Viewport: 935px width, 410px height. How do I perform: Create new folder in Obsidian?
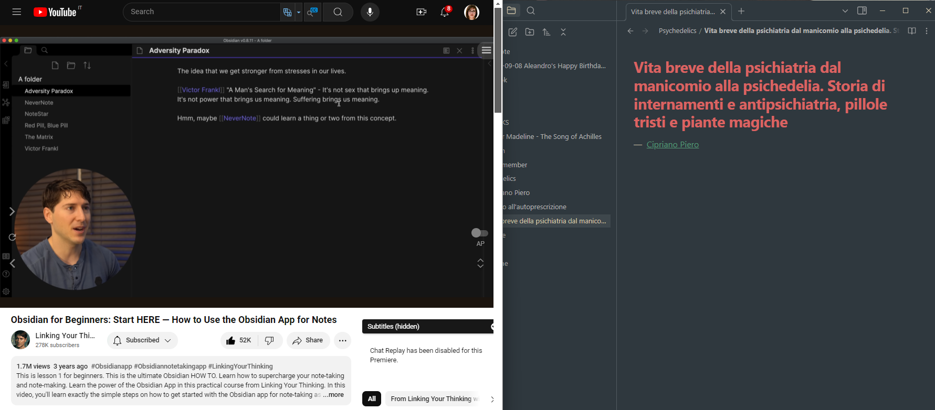point(530,32)
